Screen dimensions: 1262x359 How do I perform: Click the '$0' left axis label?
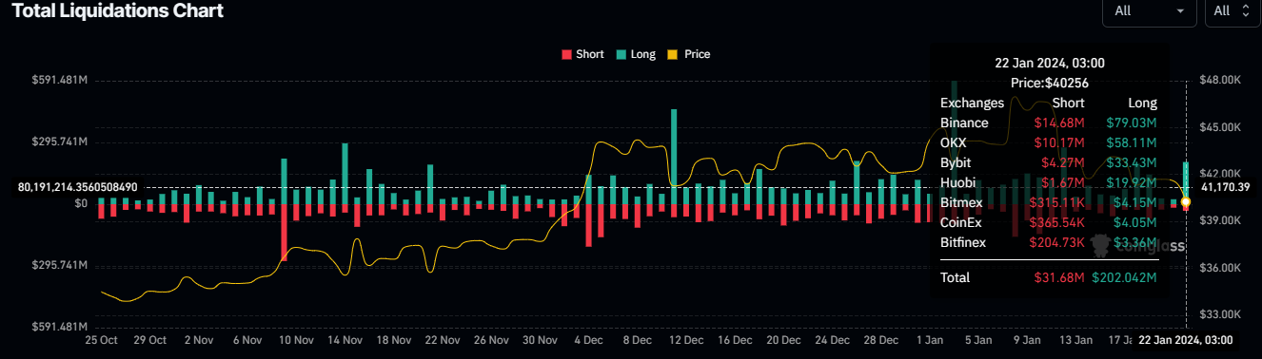pyautogui.click(x=81, y=203)
